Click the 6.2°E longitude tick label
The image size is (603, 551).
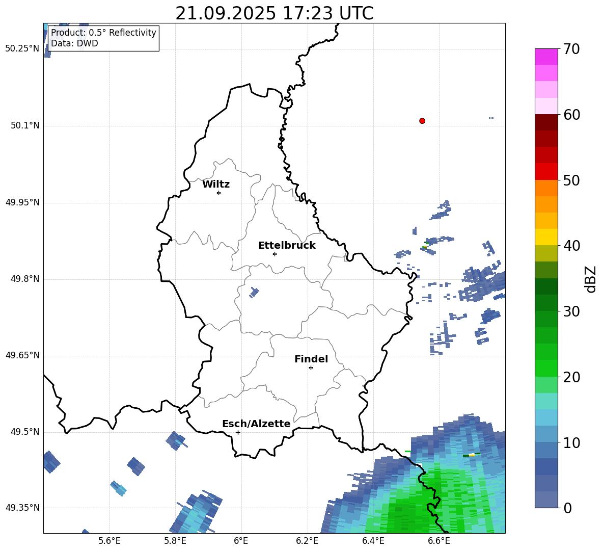coord(307,541)
